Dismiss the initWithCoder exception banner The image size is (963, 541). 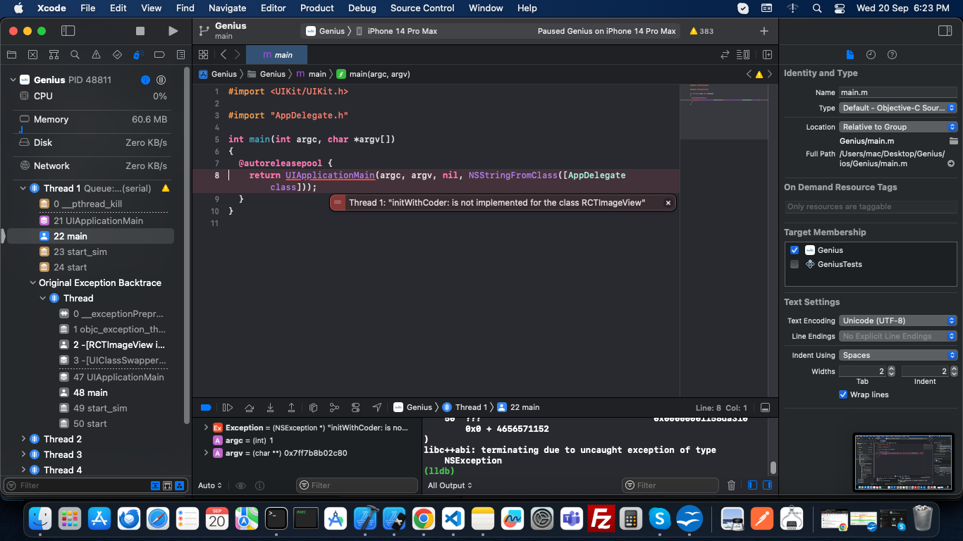coord(668,202)
